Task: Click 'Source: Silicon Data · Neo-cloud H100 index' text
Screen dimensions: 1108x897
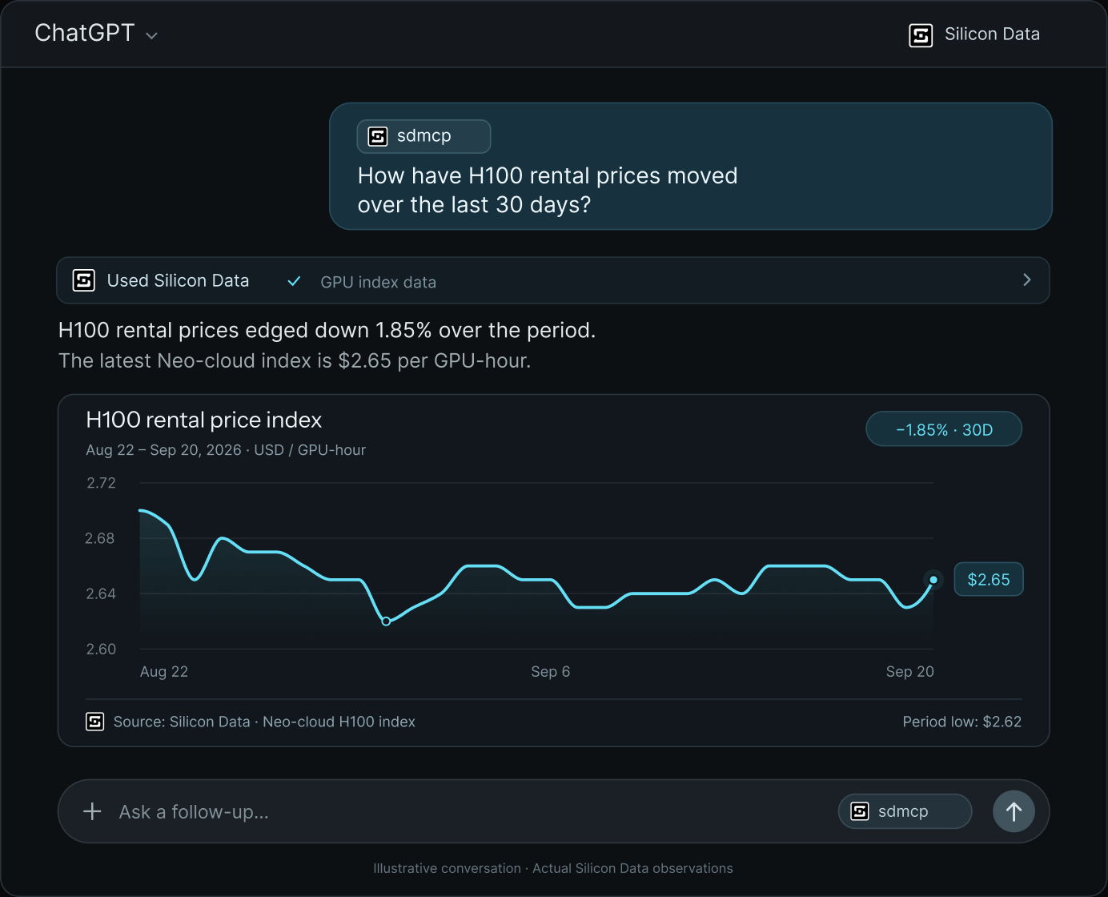Action: (264, 722)
